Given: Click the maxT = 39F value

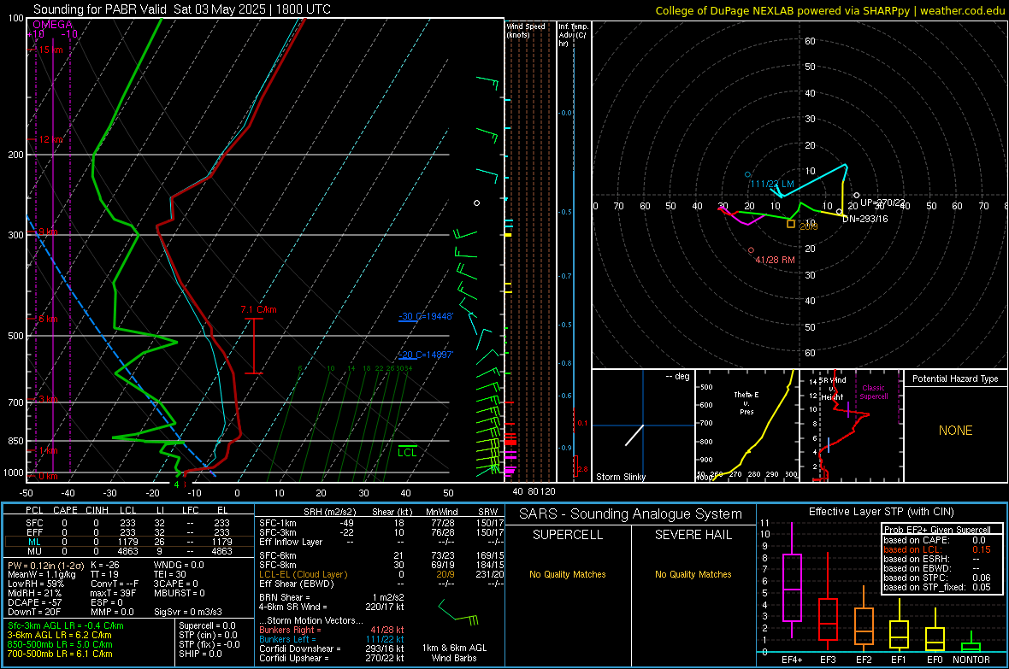Looking at the screenshot, I should pyautogui.click(x=113, y=593).
